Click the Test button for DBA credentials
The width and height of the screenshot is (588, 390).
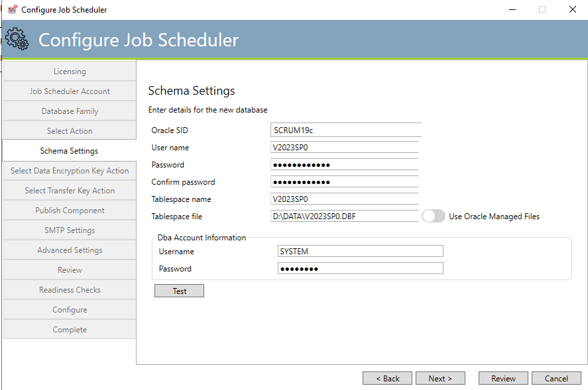[179, 290]
